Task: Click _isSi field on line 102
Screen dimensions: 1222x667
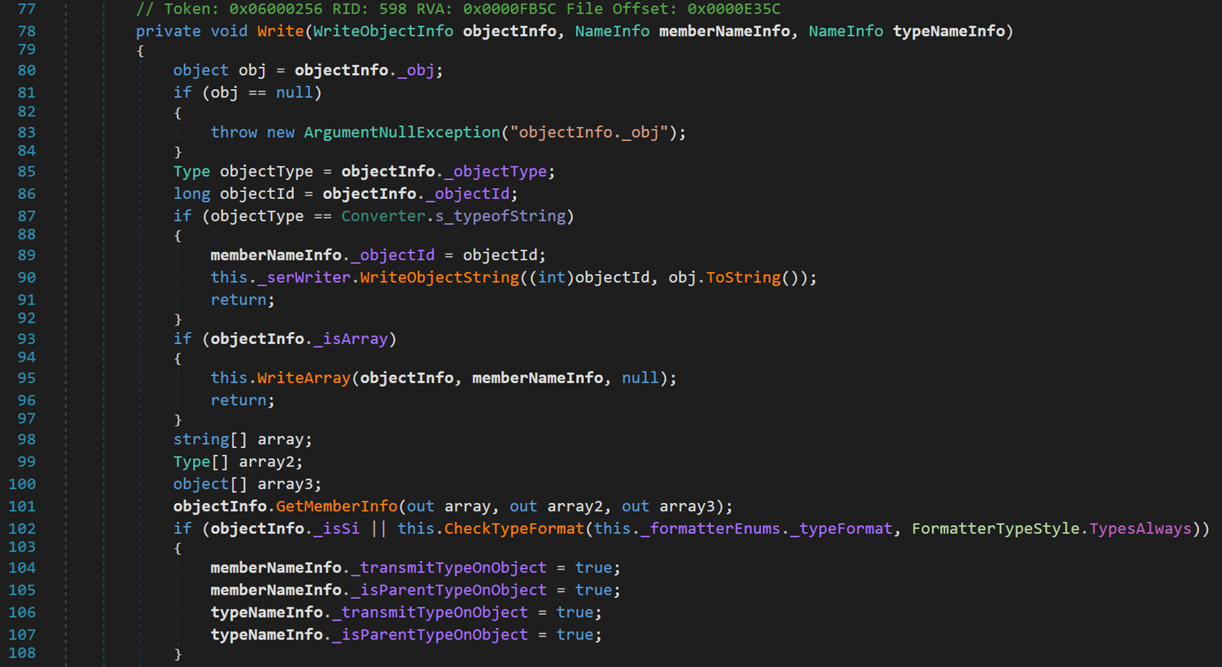Action: pyautogui.click(x=336, y=529)
